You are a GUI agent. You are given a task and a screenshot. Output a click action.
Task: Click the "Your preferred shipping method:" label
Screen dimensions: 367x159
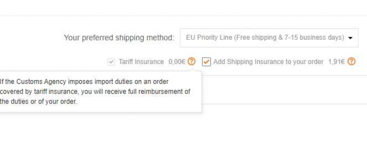click(x=119, y=38)
